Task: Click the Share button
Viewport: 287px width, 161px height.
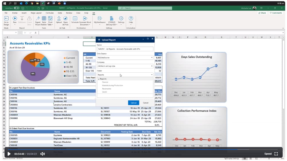Action: (262, 13)
